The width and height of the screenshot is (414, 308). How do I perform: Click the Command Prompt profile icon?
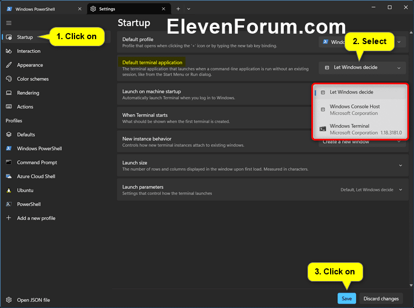tap(9, 163)
